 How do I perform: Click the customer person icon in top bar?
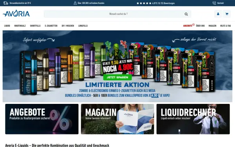[x=75, y=3]
